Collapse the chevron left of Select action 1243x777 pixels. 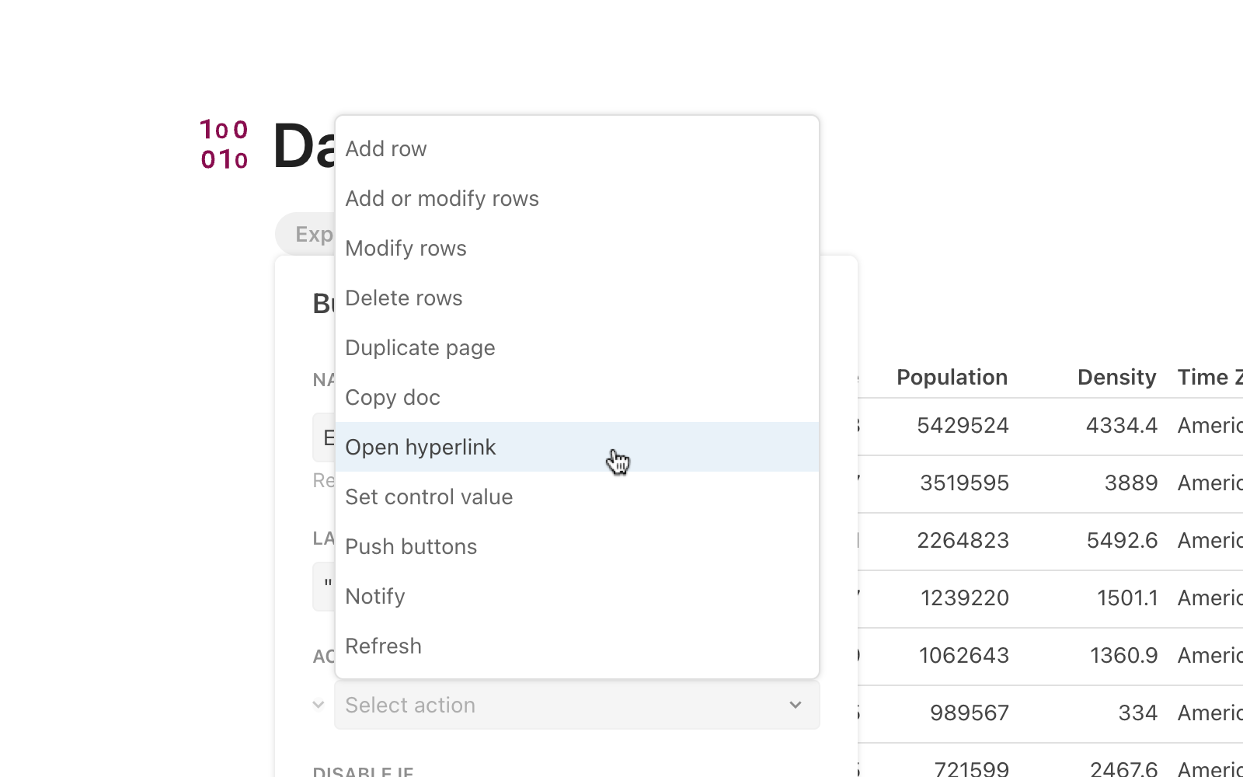click(318, 705)
